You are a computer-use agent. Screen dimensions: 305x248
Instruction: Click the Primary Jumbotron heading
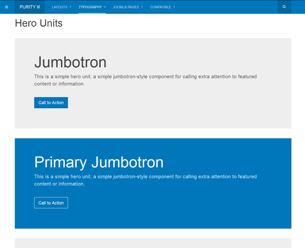[99, 162]
